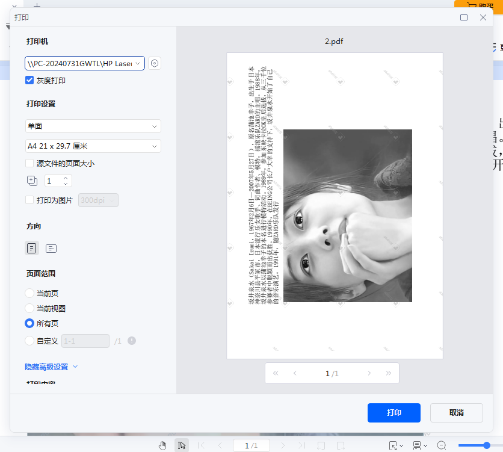Choose portrait orientation under 方向

point(31,248)
